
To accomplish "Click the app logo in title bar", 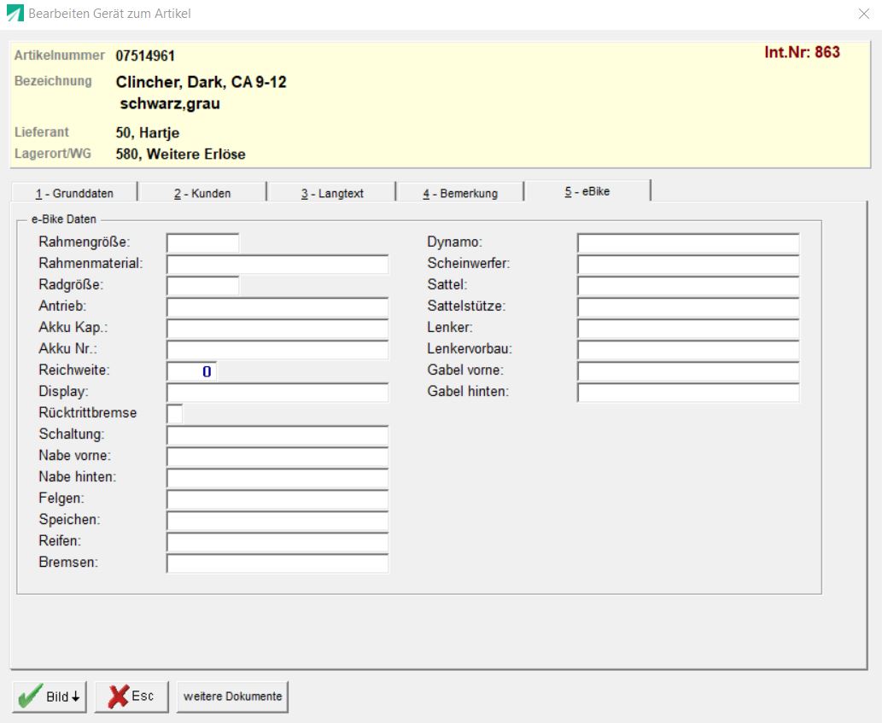I will 15,14.
